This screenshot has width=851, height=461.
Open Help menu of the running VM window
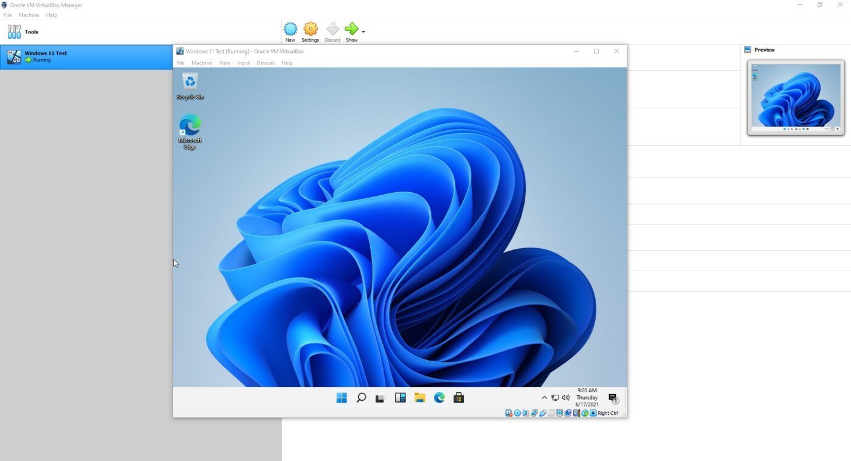287,63
